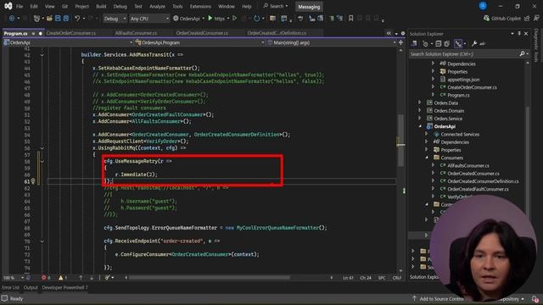Click the navigate backward icon
Screen dimensions: 543x305
click(12, 19)
